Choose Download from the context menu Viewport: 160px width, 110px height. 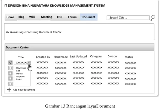pos(21,68)
